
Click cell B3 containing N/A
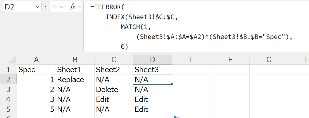(75, 89)
